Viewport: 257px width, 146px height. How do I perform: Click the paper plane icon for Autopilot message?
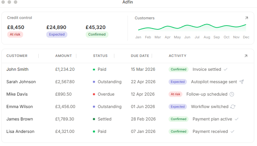click(x=241, y=81)
